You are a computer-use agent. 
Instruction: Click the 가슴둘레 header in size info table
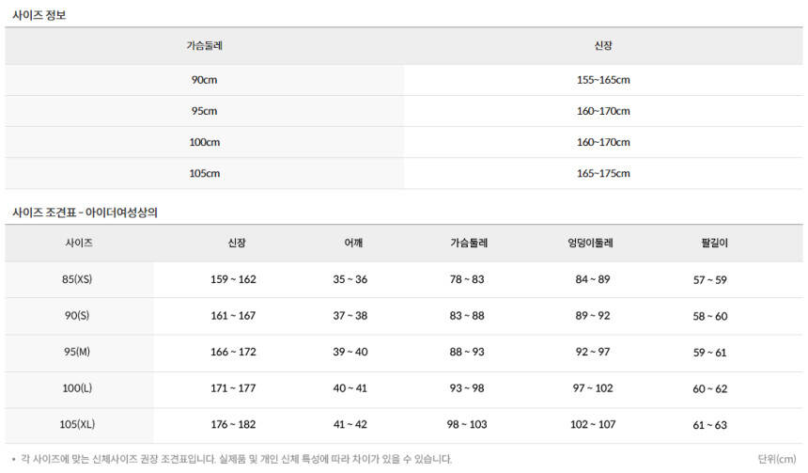(204, 45)
